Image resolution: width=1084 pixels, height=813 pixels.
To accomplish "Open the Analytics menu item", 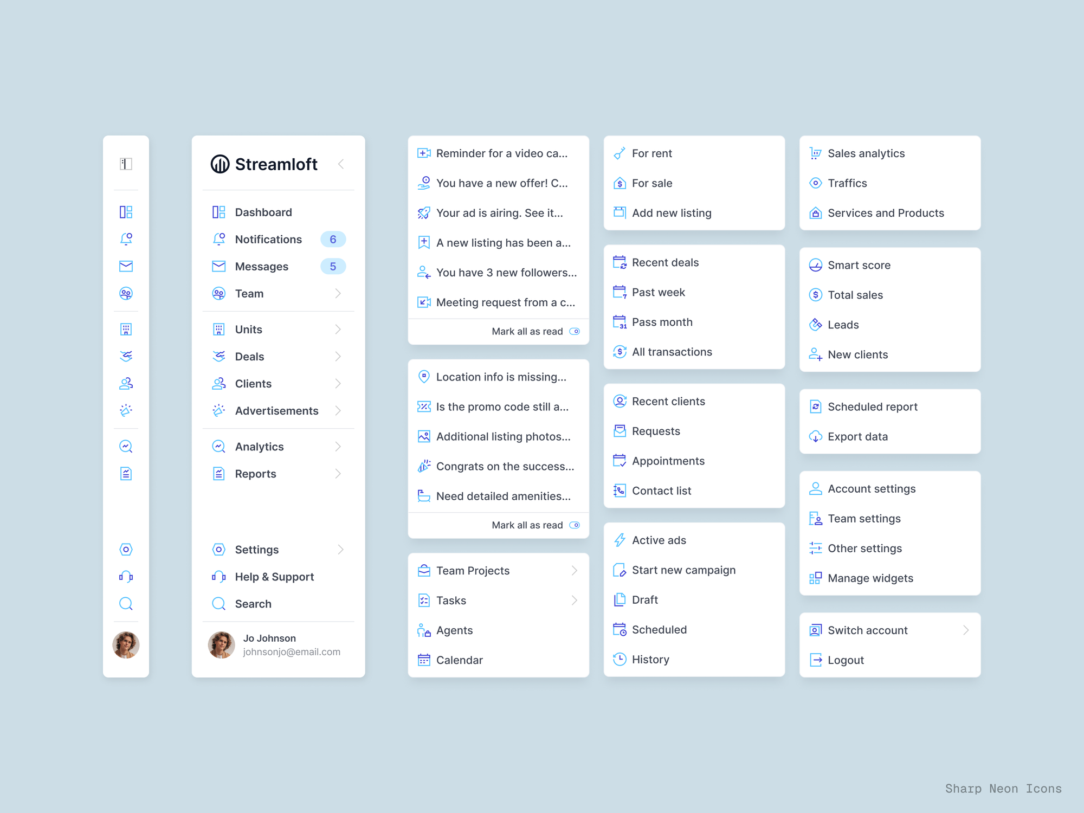I will 259,447.
